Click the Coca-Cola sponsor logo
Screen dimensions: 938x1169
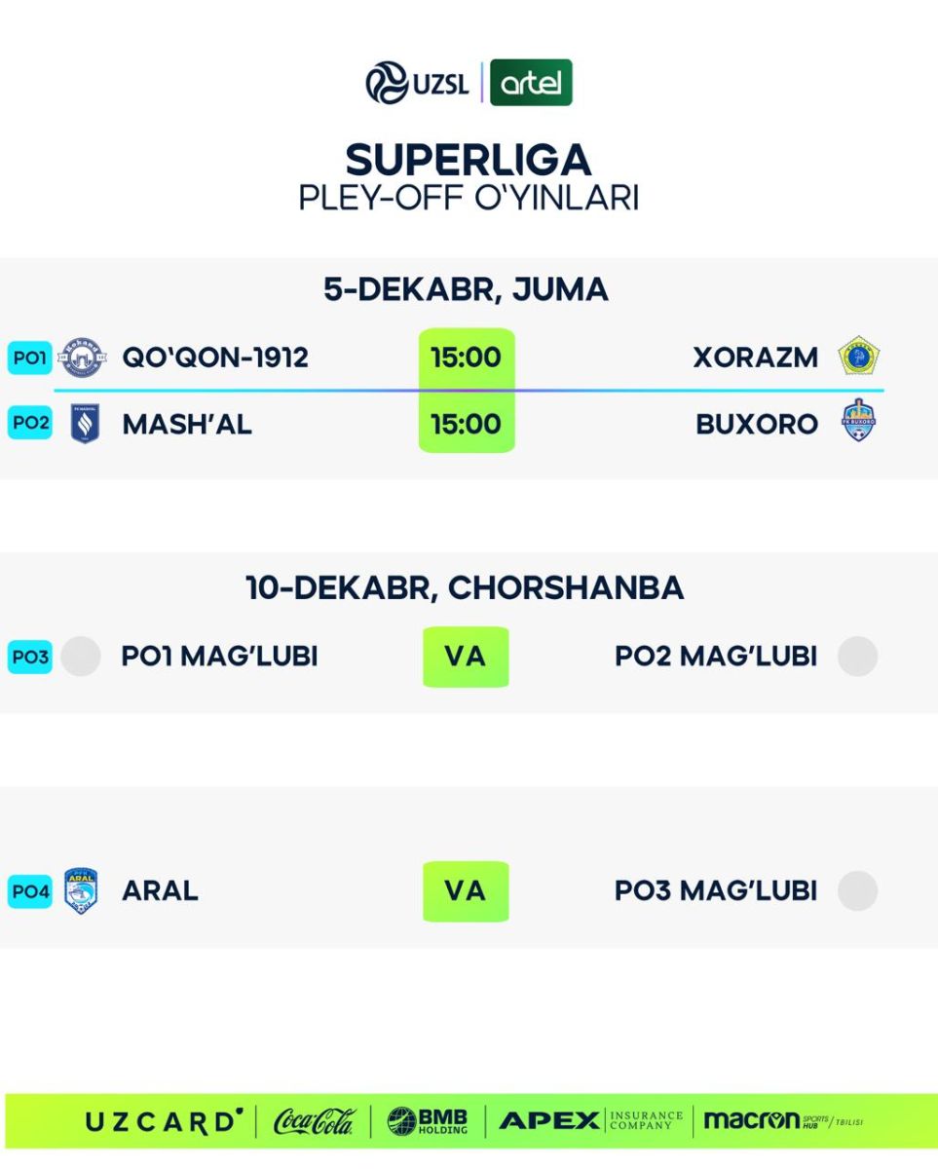pyautogui.click(x=314, y=1121)
